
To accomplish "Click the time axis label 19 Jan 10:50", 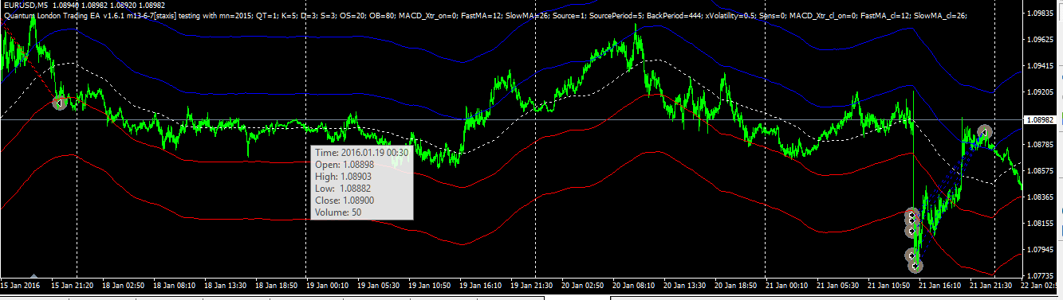I will tap(429, 285).
